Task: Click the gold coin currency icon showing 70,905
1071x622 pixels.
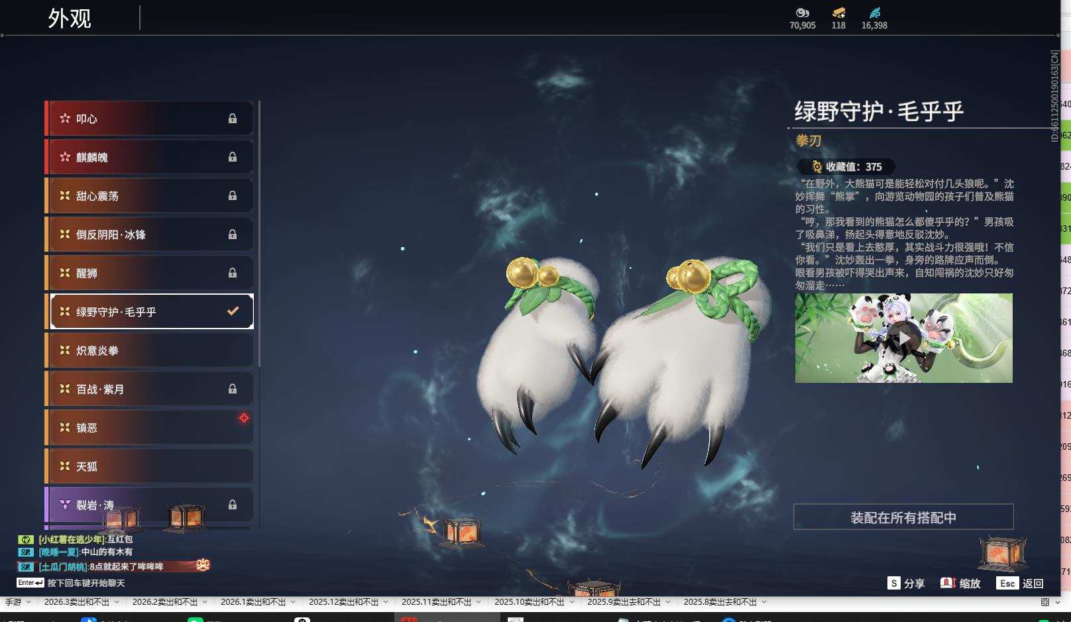Action: (x=802, y=13)
